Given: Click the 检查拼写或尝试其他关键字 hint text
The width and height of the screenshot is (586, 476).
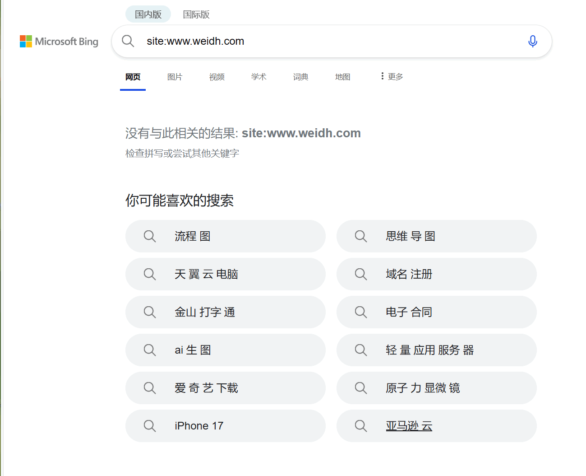Looking at the screenshot, I should click(x=182, y=154).
